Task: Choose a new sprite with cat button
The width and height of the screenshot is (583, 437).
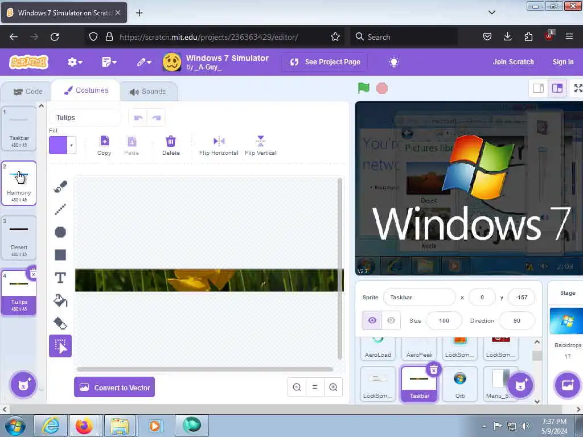Action: pyautogui.click(x=520, y=385)
